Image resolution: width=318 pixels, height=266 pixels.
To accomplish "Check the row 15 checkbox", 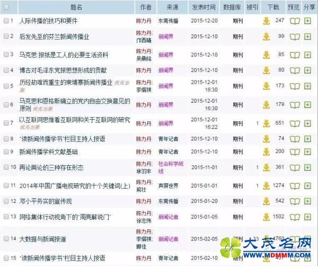I will coord(6,258).
